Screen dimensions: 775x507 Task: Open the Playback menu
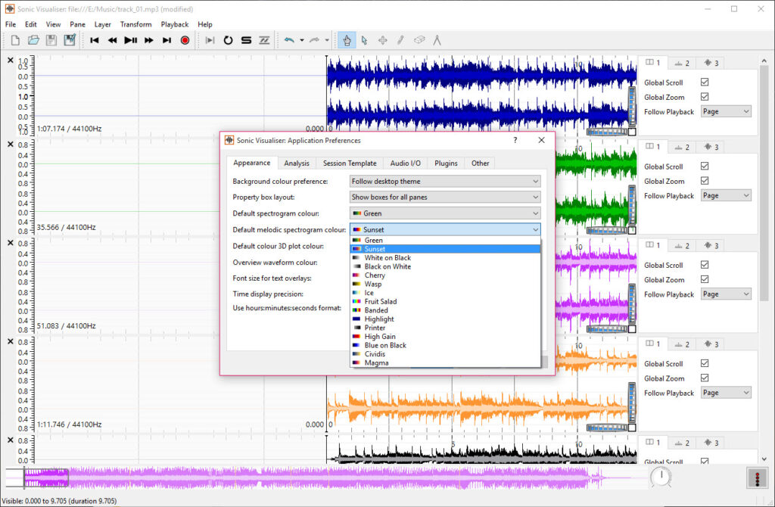coord(175,24)
